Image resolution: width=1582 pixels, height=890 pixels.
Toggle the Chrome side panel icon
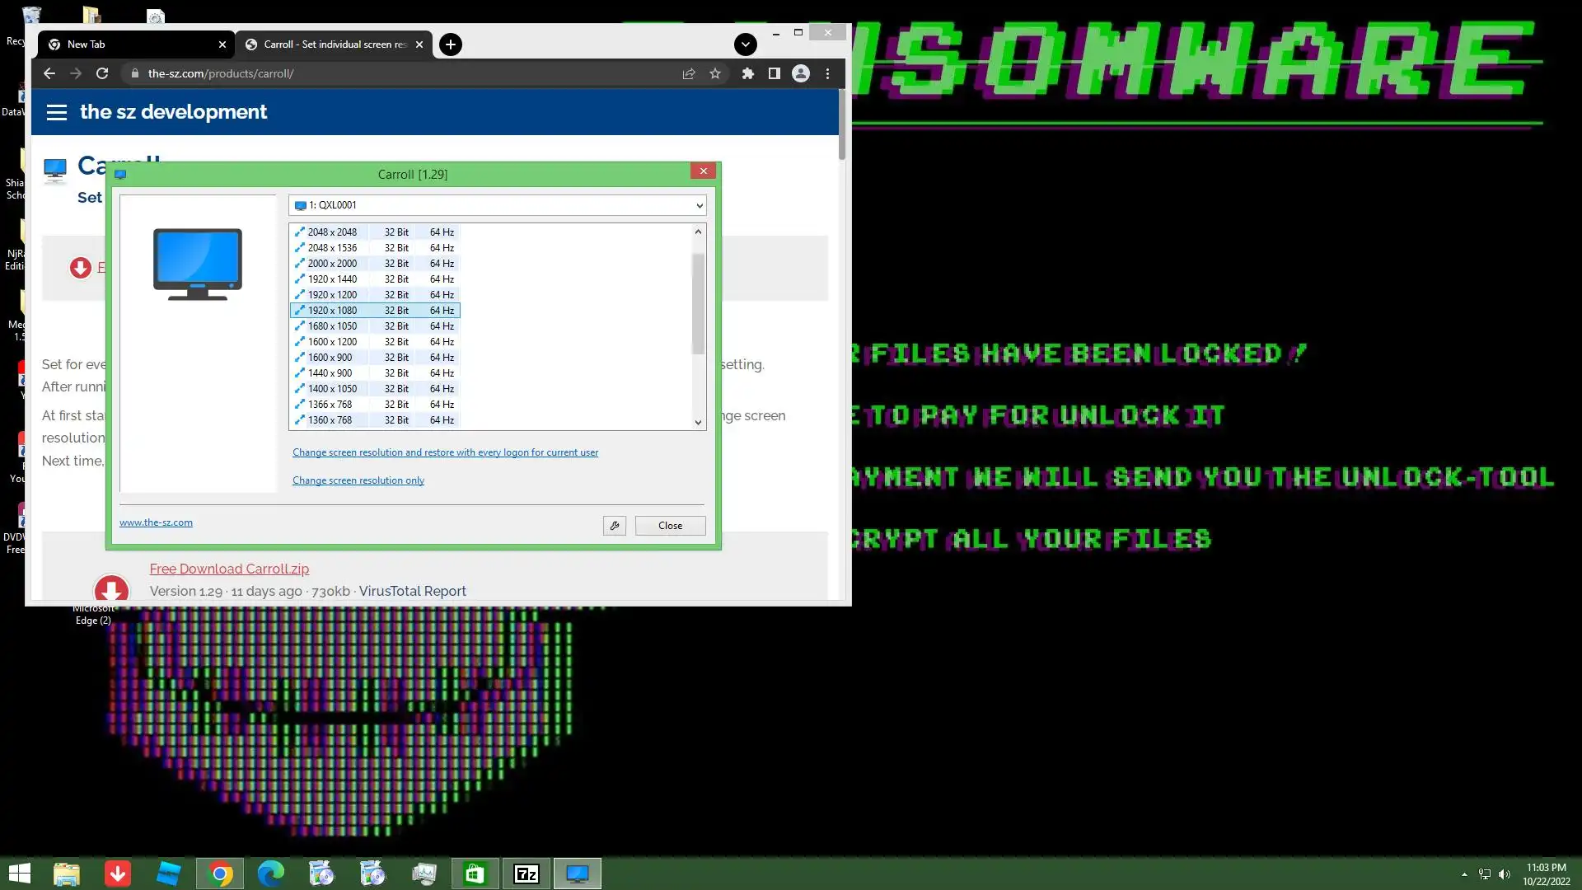click(774, 73)
